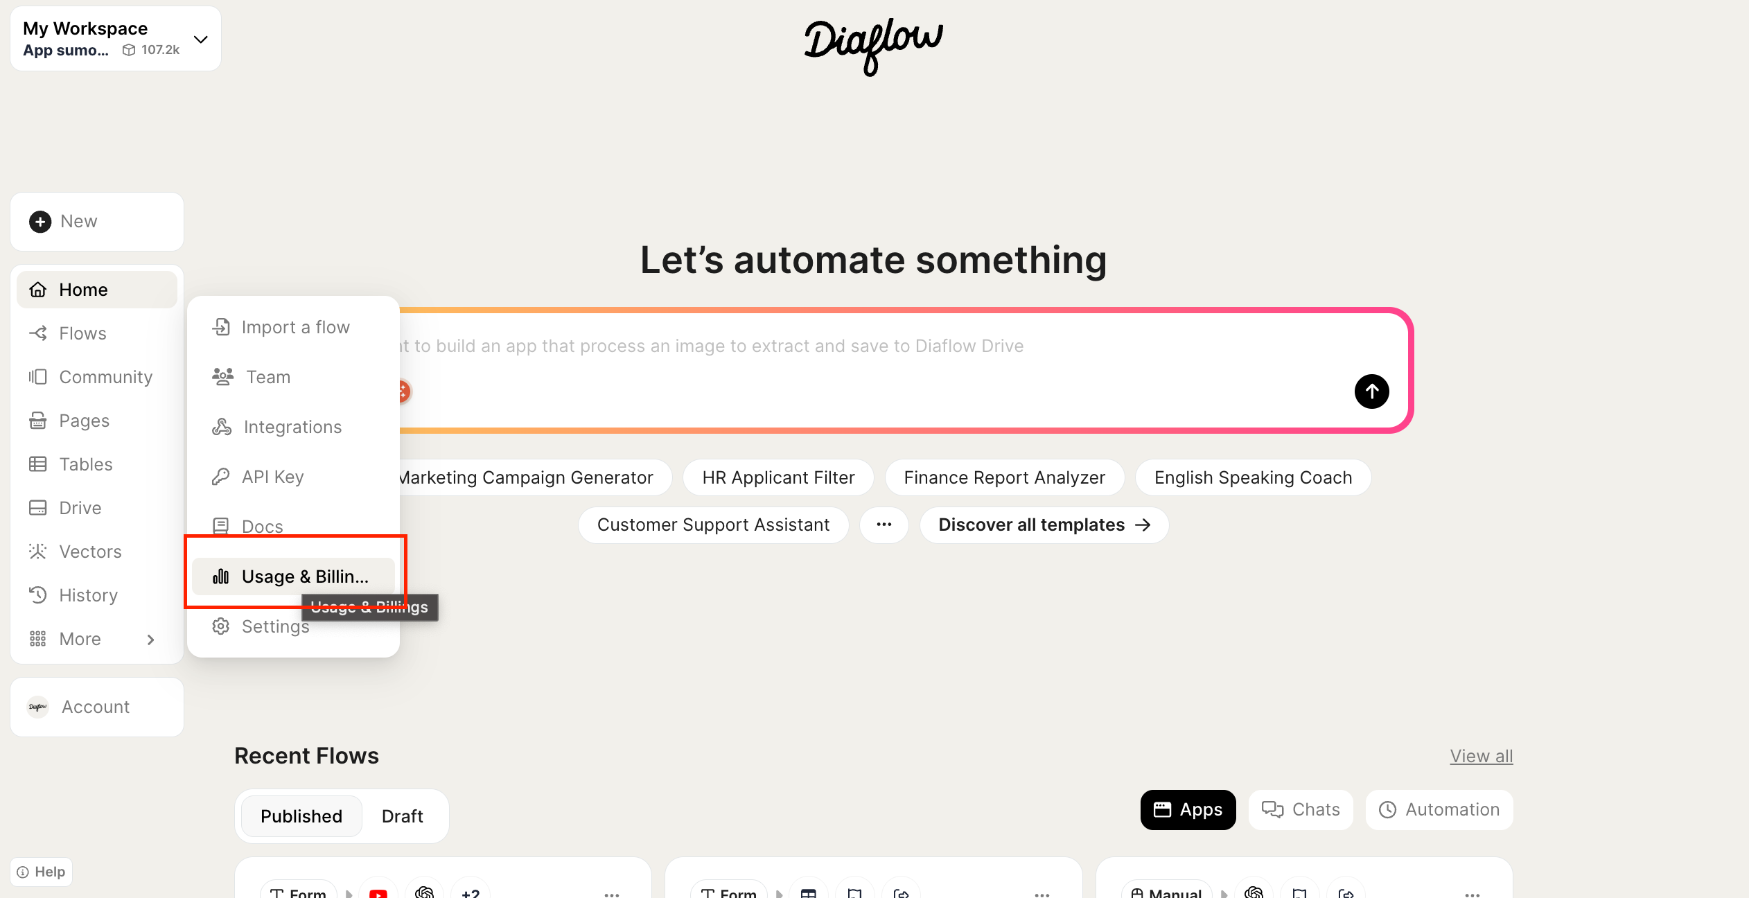Collapse the More submenu chevron
Viewport: 1749px width, 898px height.
150,639
